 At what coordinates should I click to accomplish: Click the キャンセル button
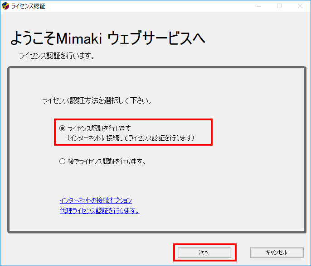click(x=277, y=252)
